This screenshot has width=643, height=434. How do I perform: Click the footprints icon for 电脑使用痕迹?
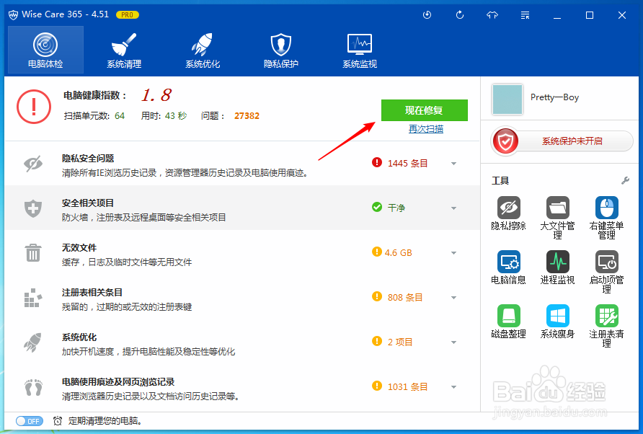tap(33, 387)
